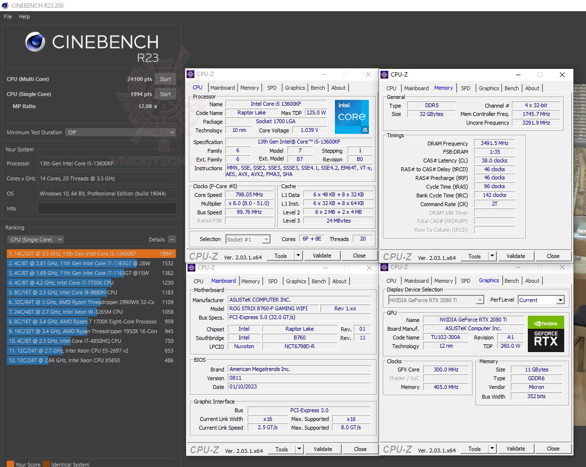Switch to Mainboard tab in top-left CPU-Z

pyautogui.click(x=222, y=88)
